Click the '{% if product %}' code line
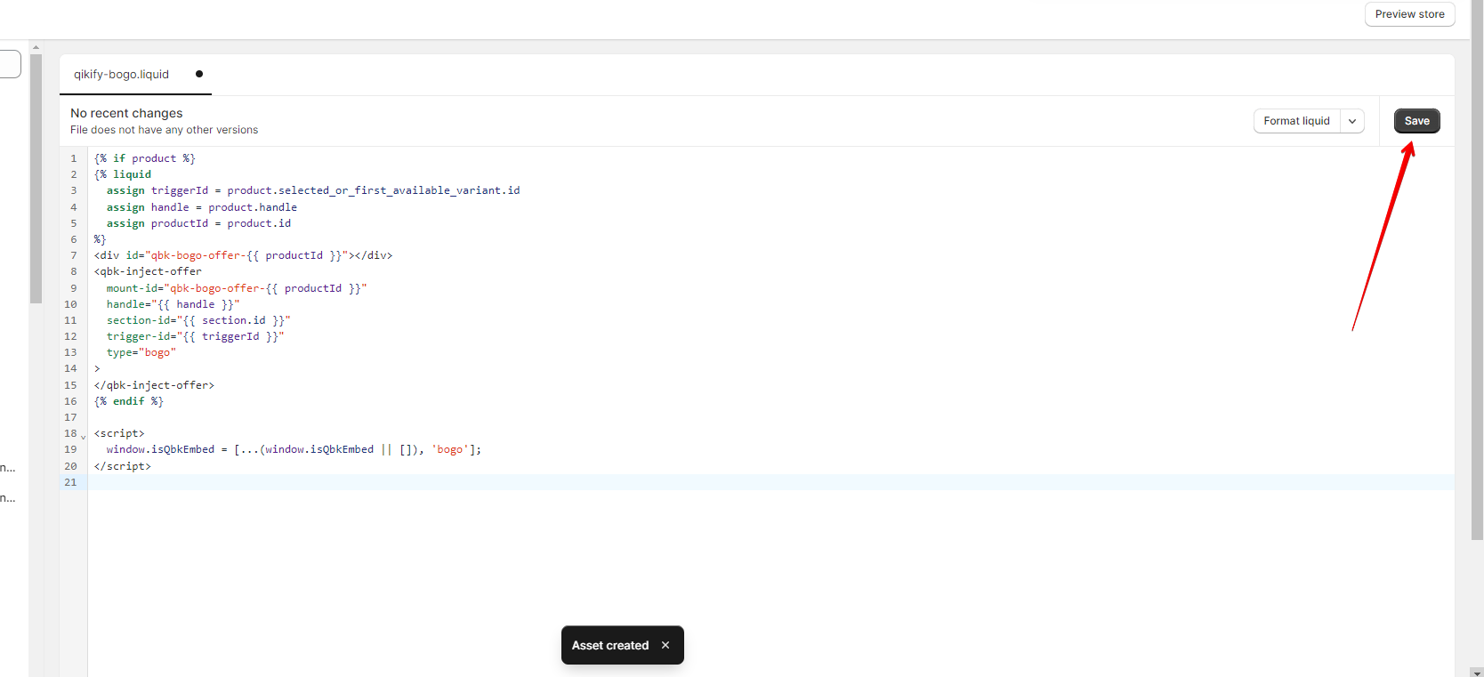The height and width of the screenshot is (677, 1484). click(x=145, y=158)
